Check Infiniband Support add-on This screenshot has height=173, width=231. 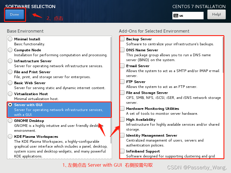[x=122, y=151]
